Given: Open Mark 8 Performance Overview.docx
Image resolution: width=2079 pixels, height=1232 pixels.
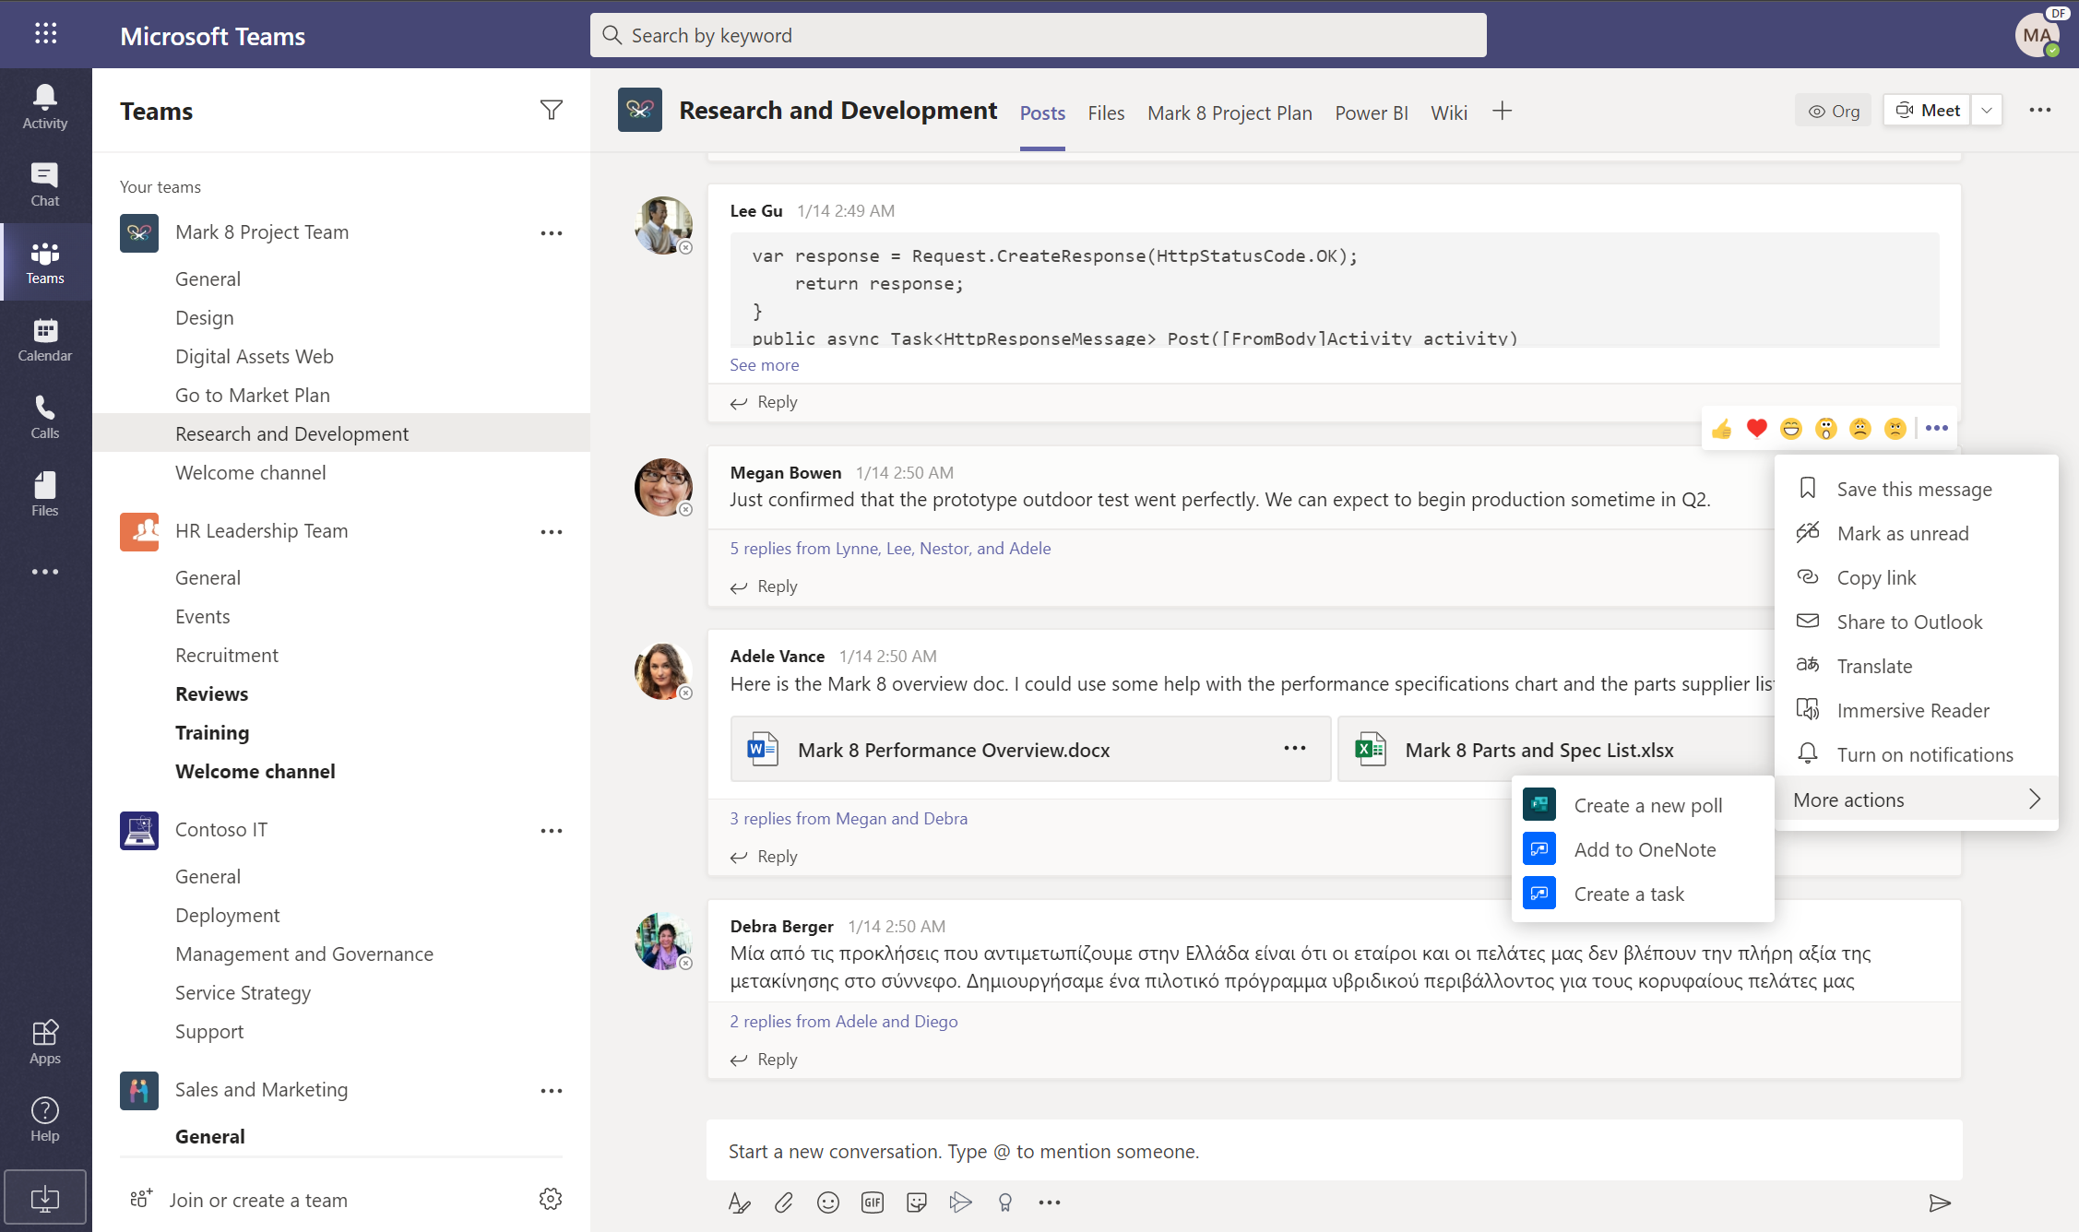Looking at the screenshot, I should click(x=954, y=749).
